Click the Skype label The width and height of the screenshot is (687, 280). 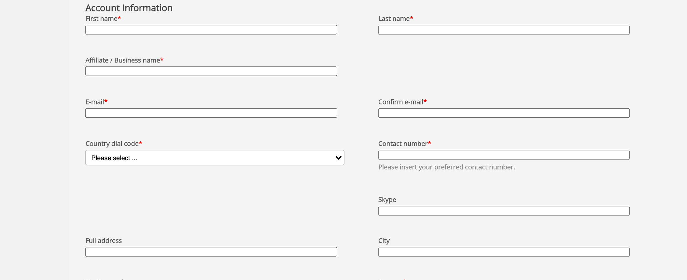click(x=387, y=200)
